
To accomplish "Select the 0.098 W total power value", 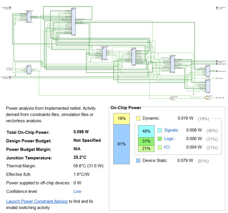I will coord(81,132).
